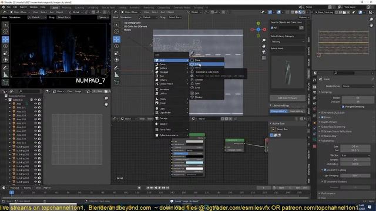This screenshot has width=376, height=211.
Task: Select the Annotate tool in left render viewport
Action: point(5,68)
